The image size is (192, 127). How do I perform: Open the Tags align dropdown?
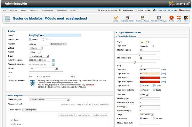144,94
